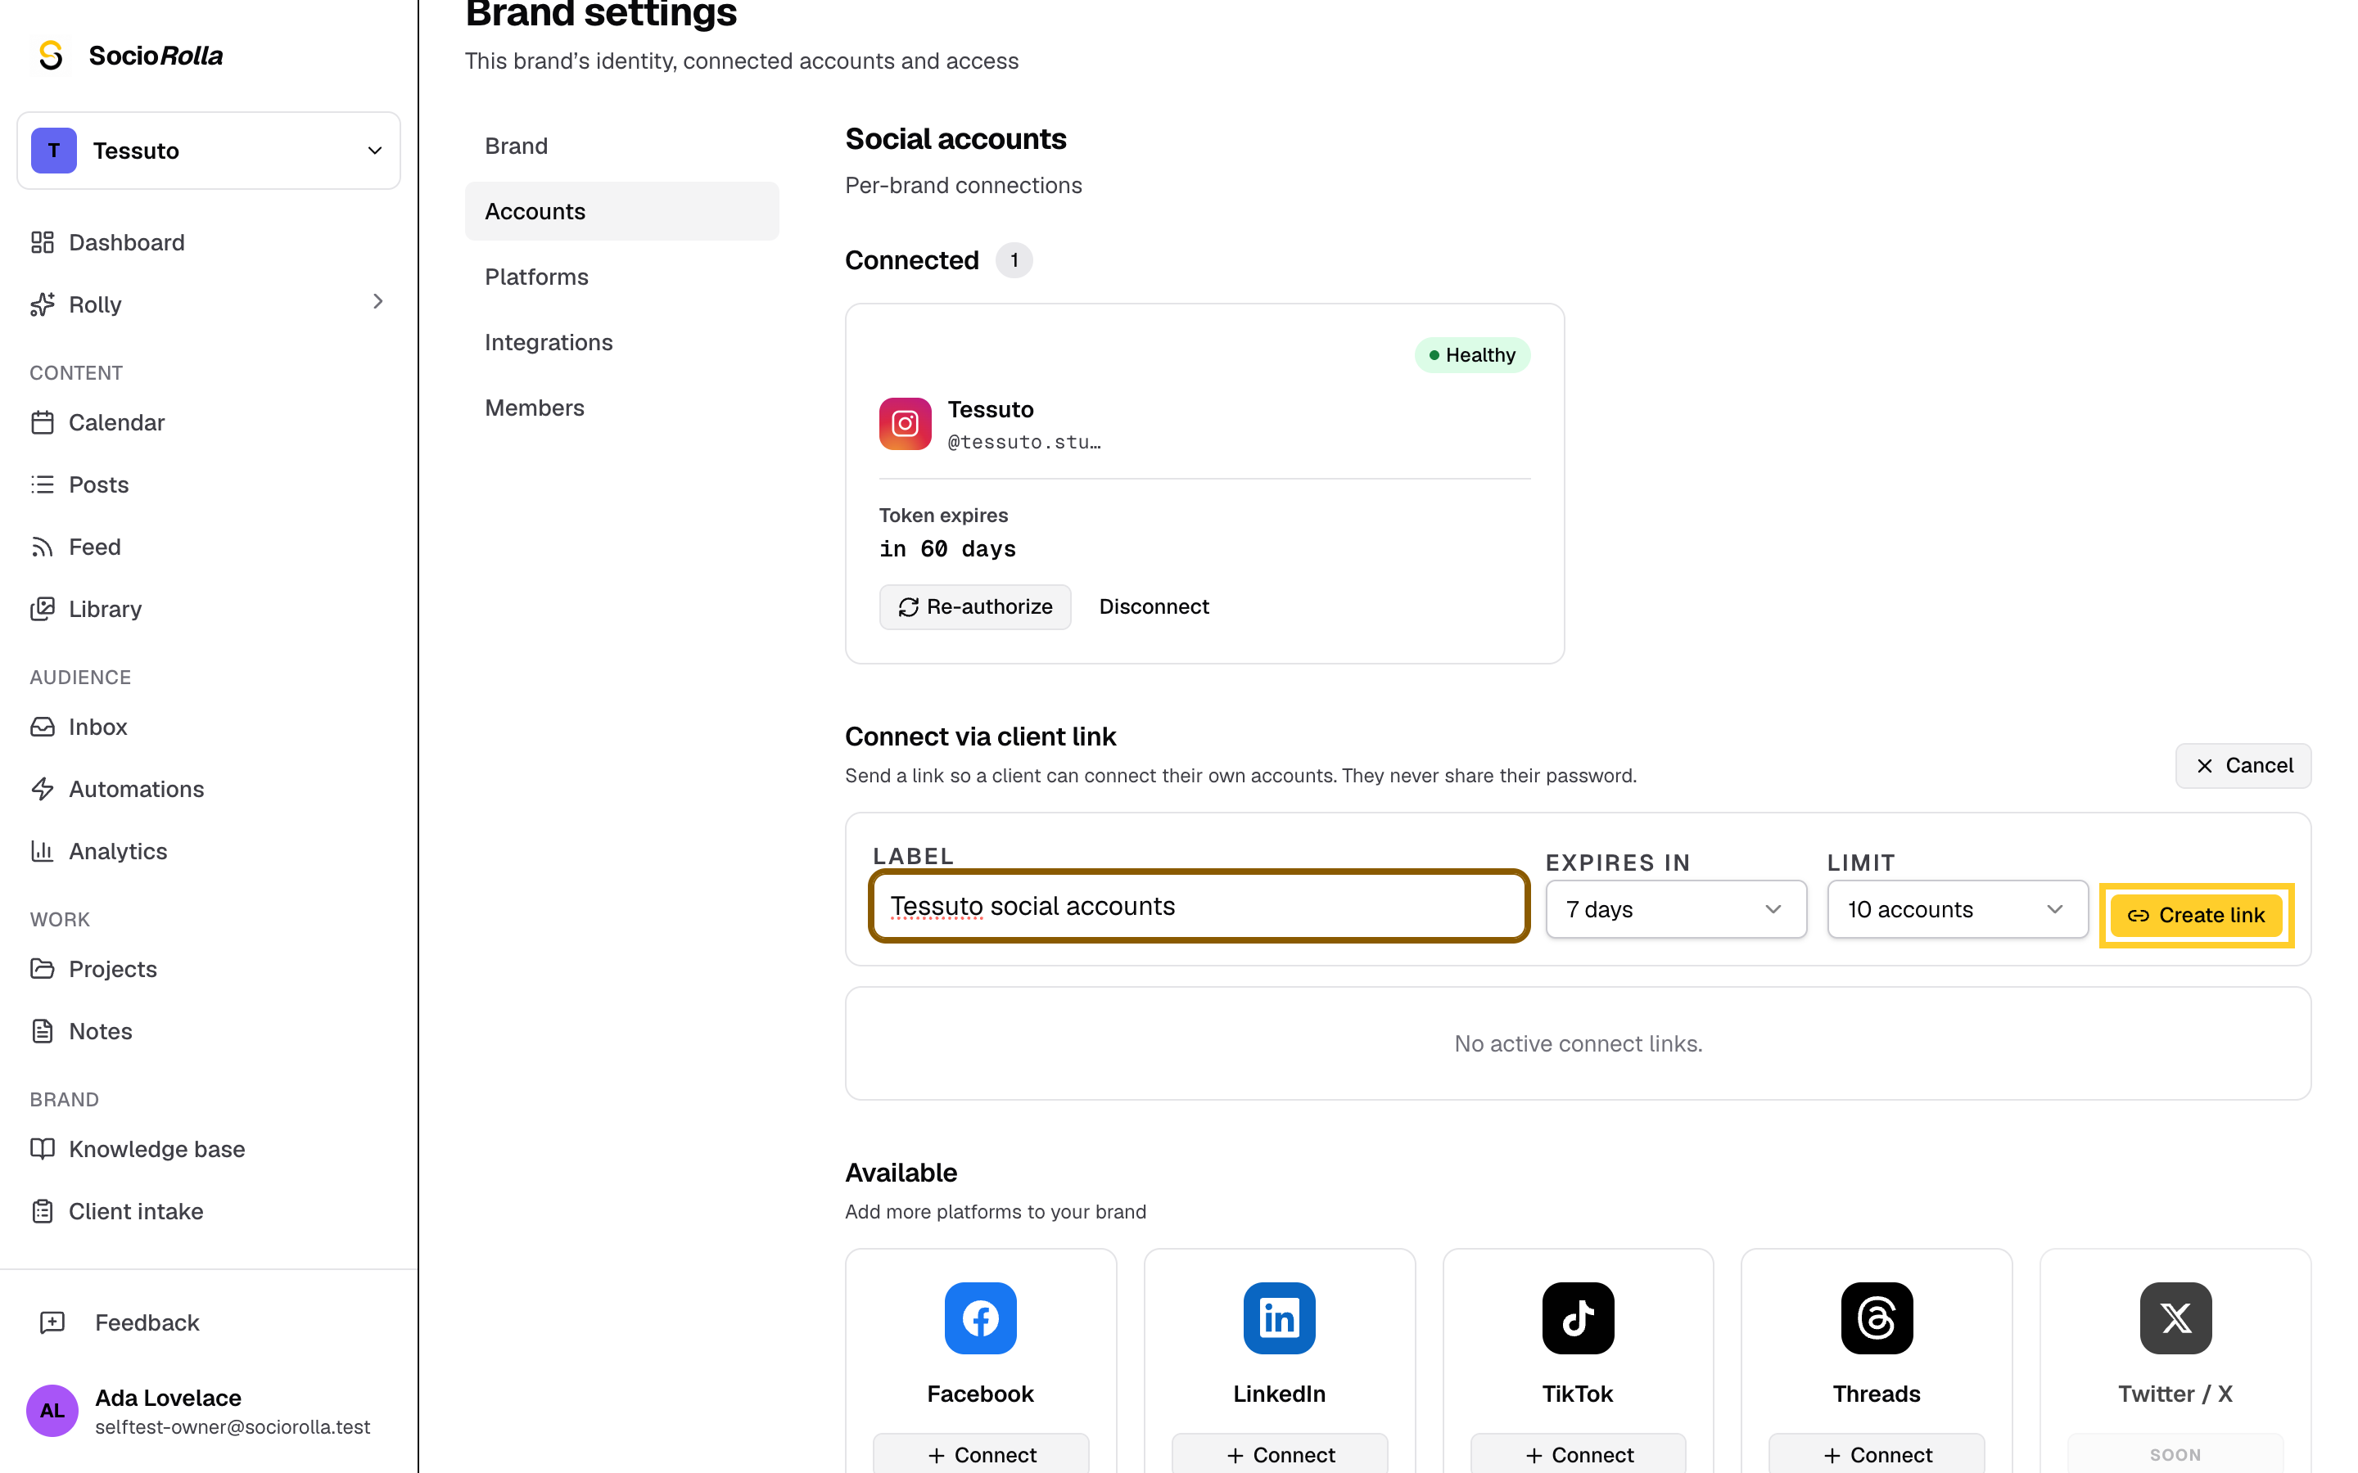Click the Healthy status badge

pos(1471,356)
